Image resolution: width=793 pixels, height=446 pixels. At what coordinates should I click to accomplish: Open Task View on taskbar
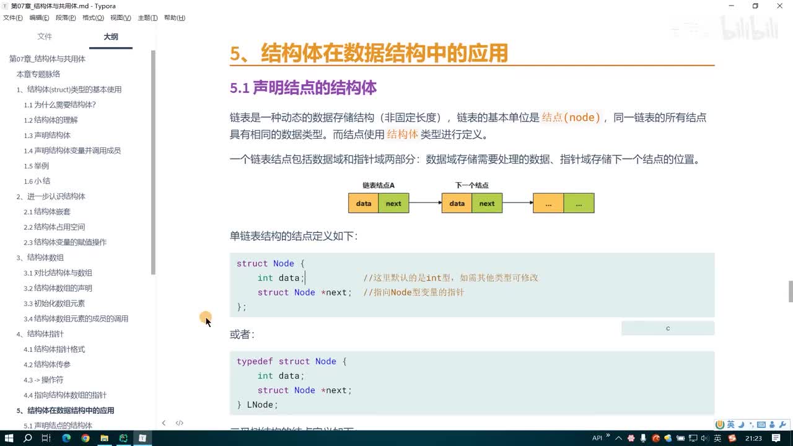(x=46, y=438)
